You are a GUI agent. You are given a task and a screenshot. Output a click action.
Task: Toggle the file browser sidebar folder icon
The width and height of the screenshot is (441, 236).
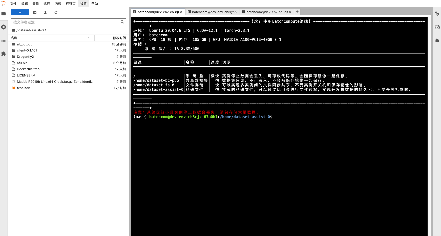(4, 14)
